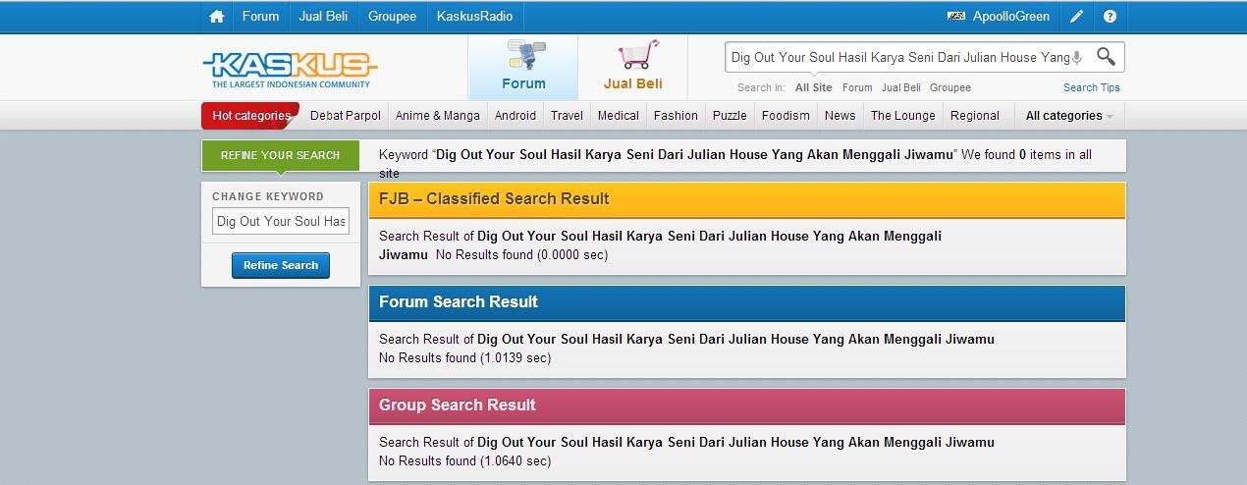Click FJB – Classified Search Result header
This screenshot has height=485, width=1247.
tap(747, 199)
